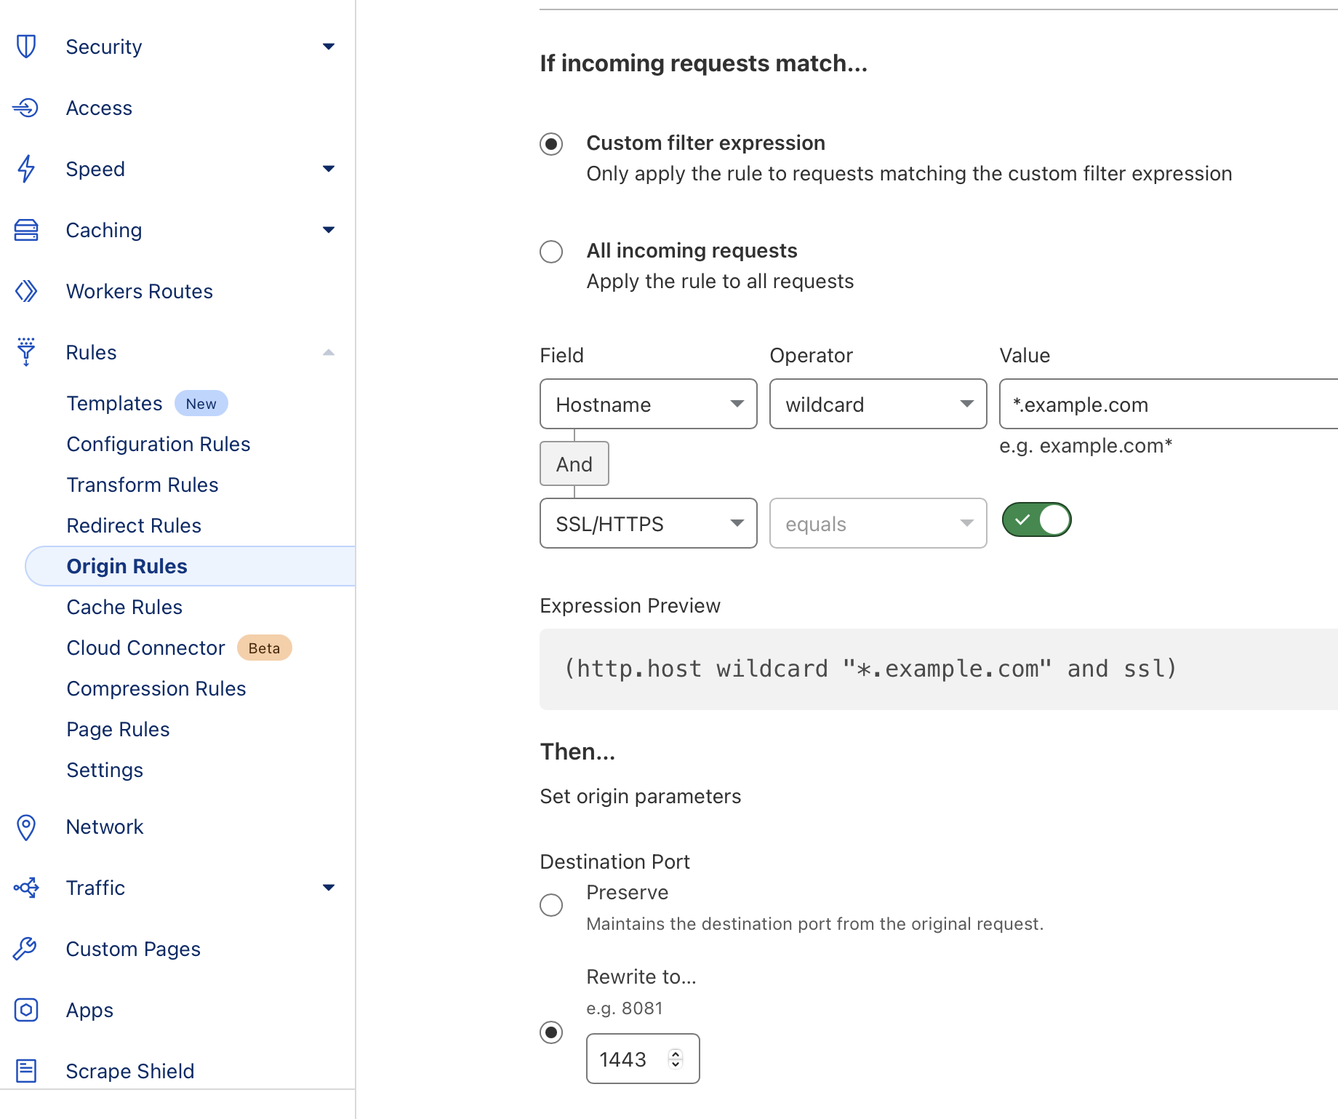Open the wildcard operator dropdown
The height and width of the screenshot is (1119, 1338).
877,404
